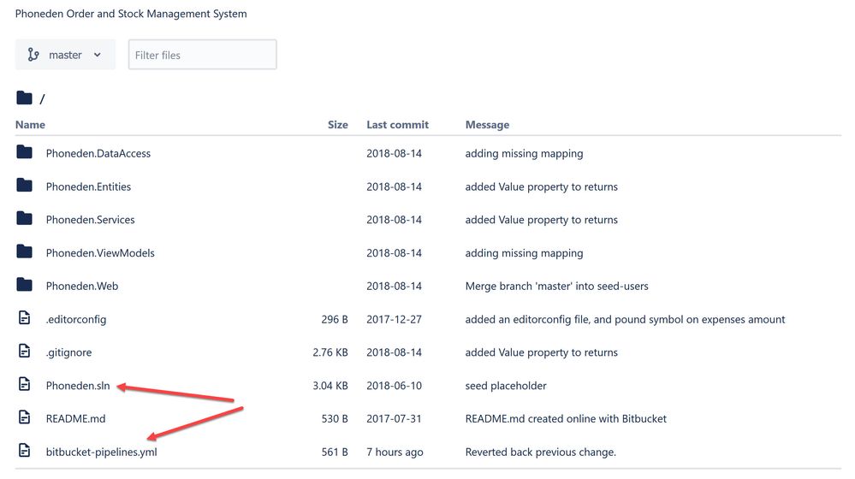
Task: Click the Phoneden.Entities folder icon
Action: coord(24,186)
